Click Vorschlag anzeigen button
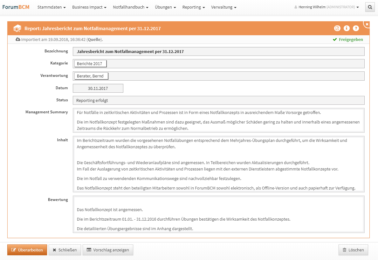The image size is (378, 260). pos(108,250)
